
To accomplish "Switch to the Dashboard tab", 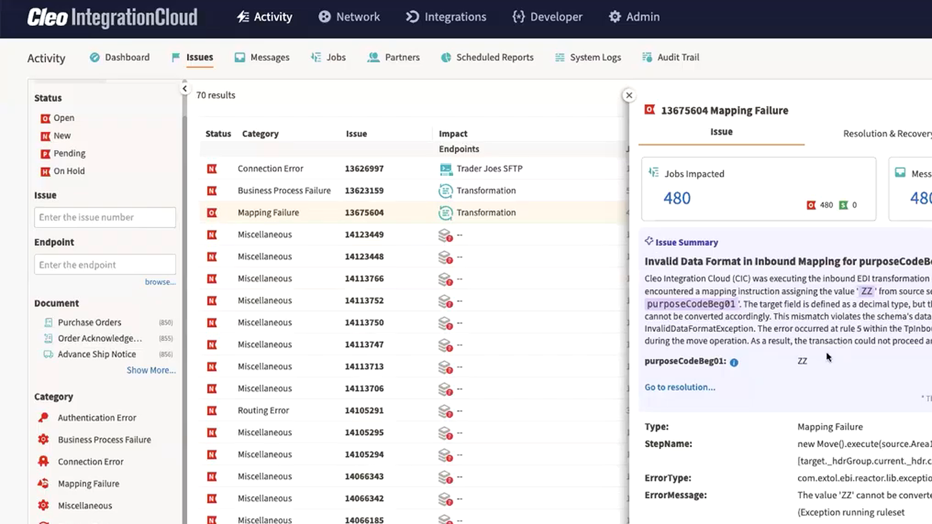I will tap(119, 57).
